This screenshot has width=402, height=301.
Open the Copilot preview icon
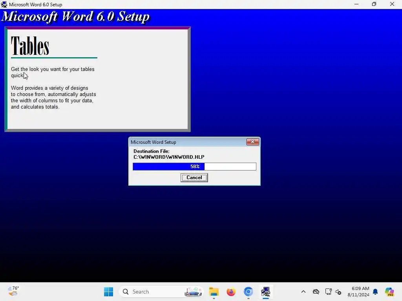pos(389,292)
